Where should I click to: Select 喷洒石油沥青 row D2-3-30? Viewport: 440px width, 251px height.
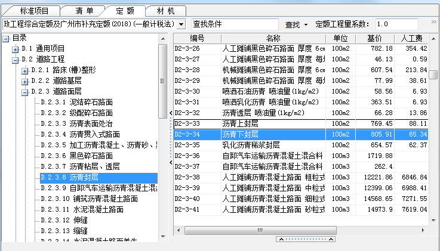[301, 91]
